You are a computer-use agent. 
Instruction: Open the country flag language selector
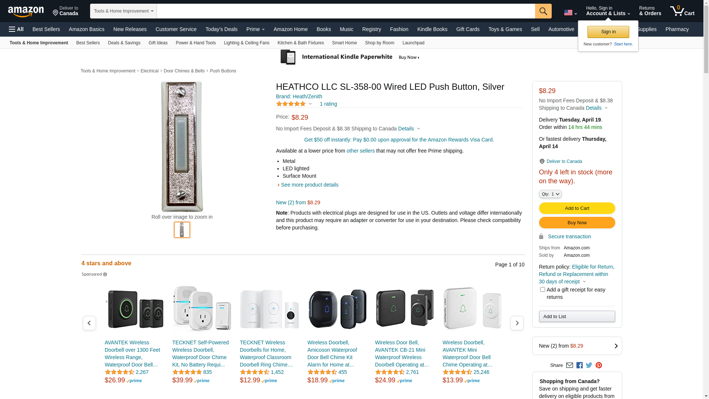(570, 13)
